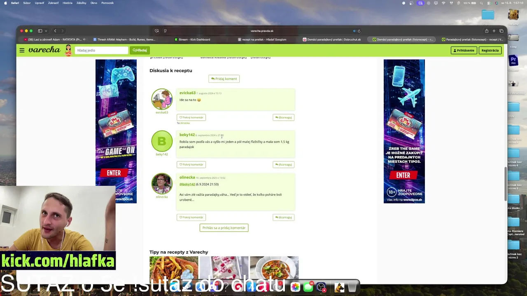
Task: Go back with Safari's back arrow
Action: click(55, 31)
